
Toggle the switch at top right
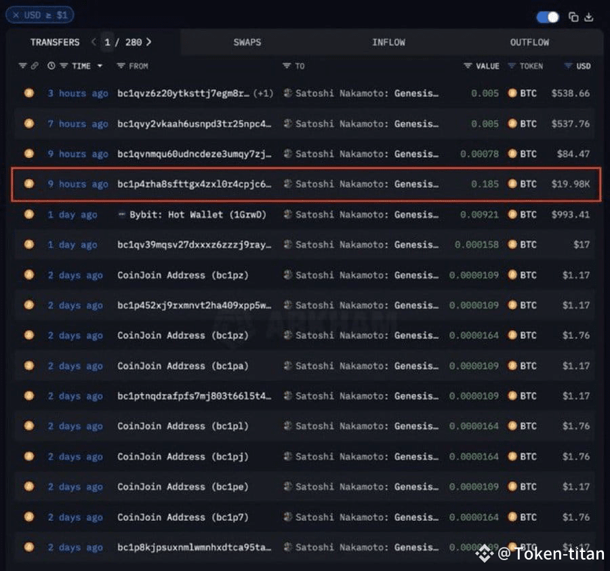[x=548, y=17]
